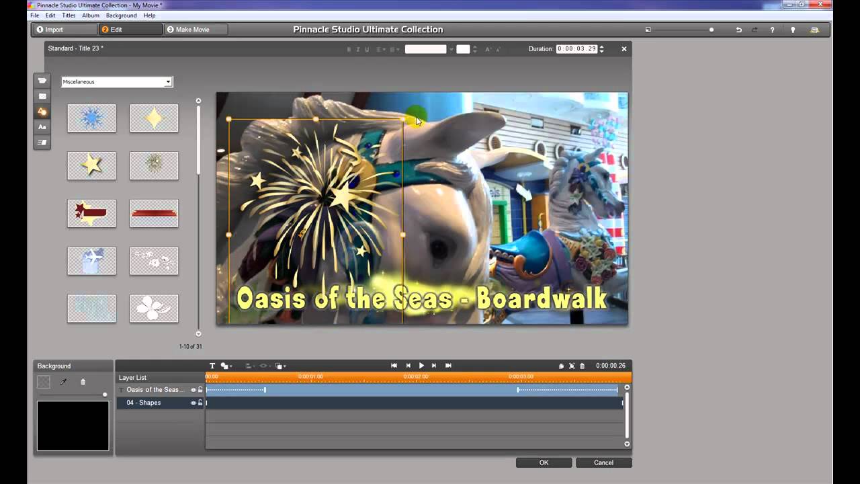Step back one frame
The width and height of the screenshot is (860, 484).
click(408, 366)
